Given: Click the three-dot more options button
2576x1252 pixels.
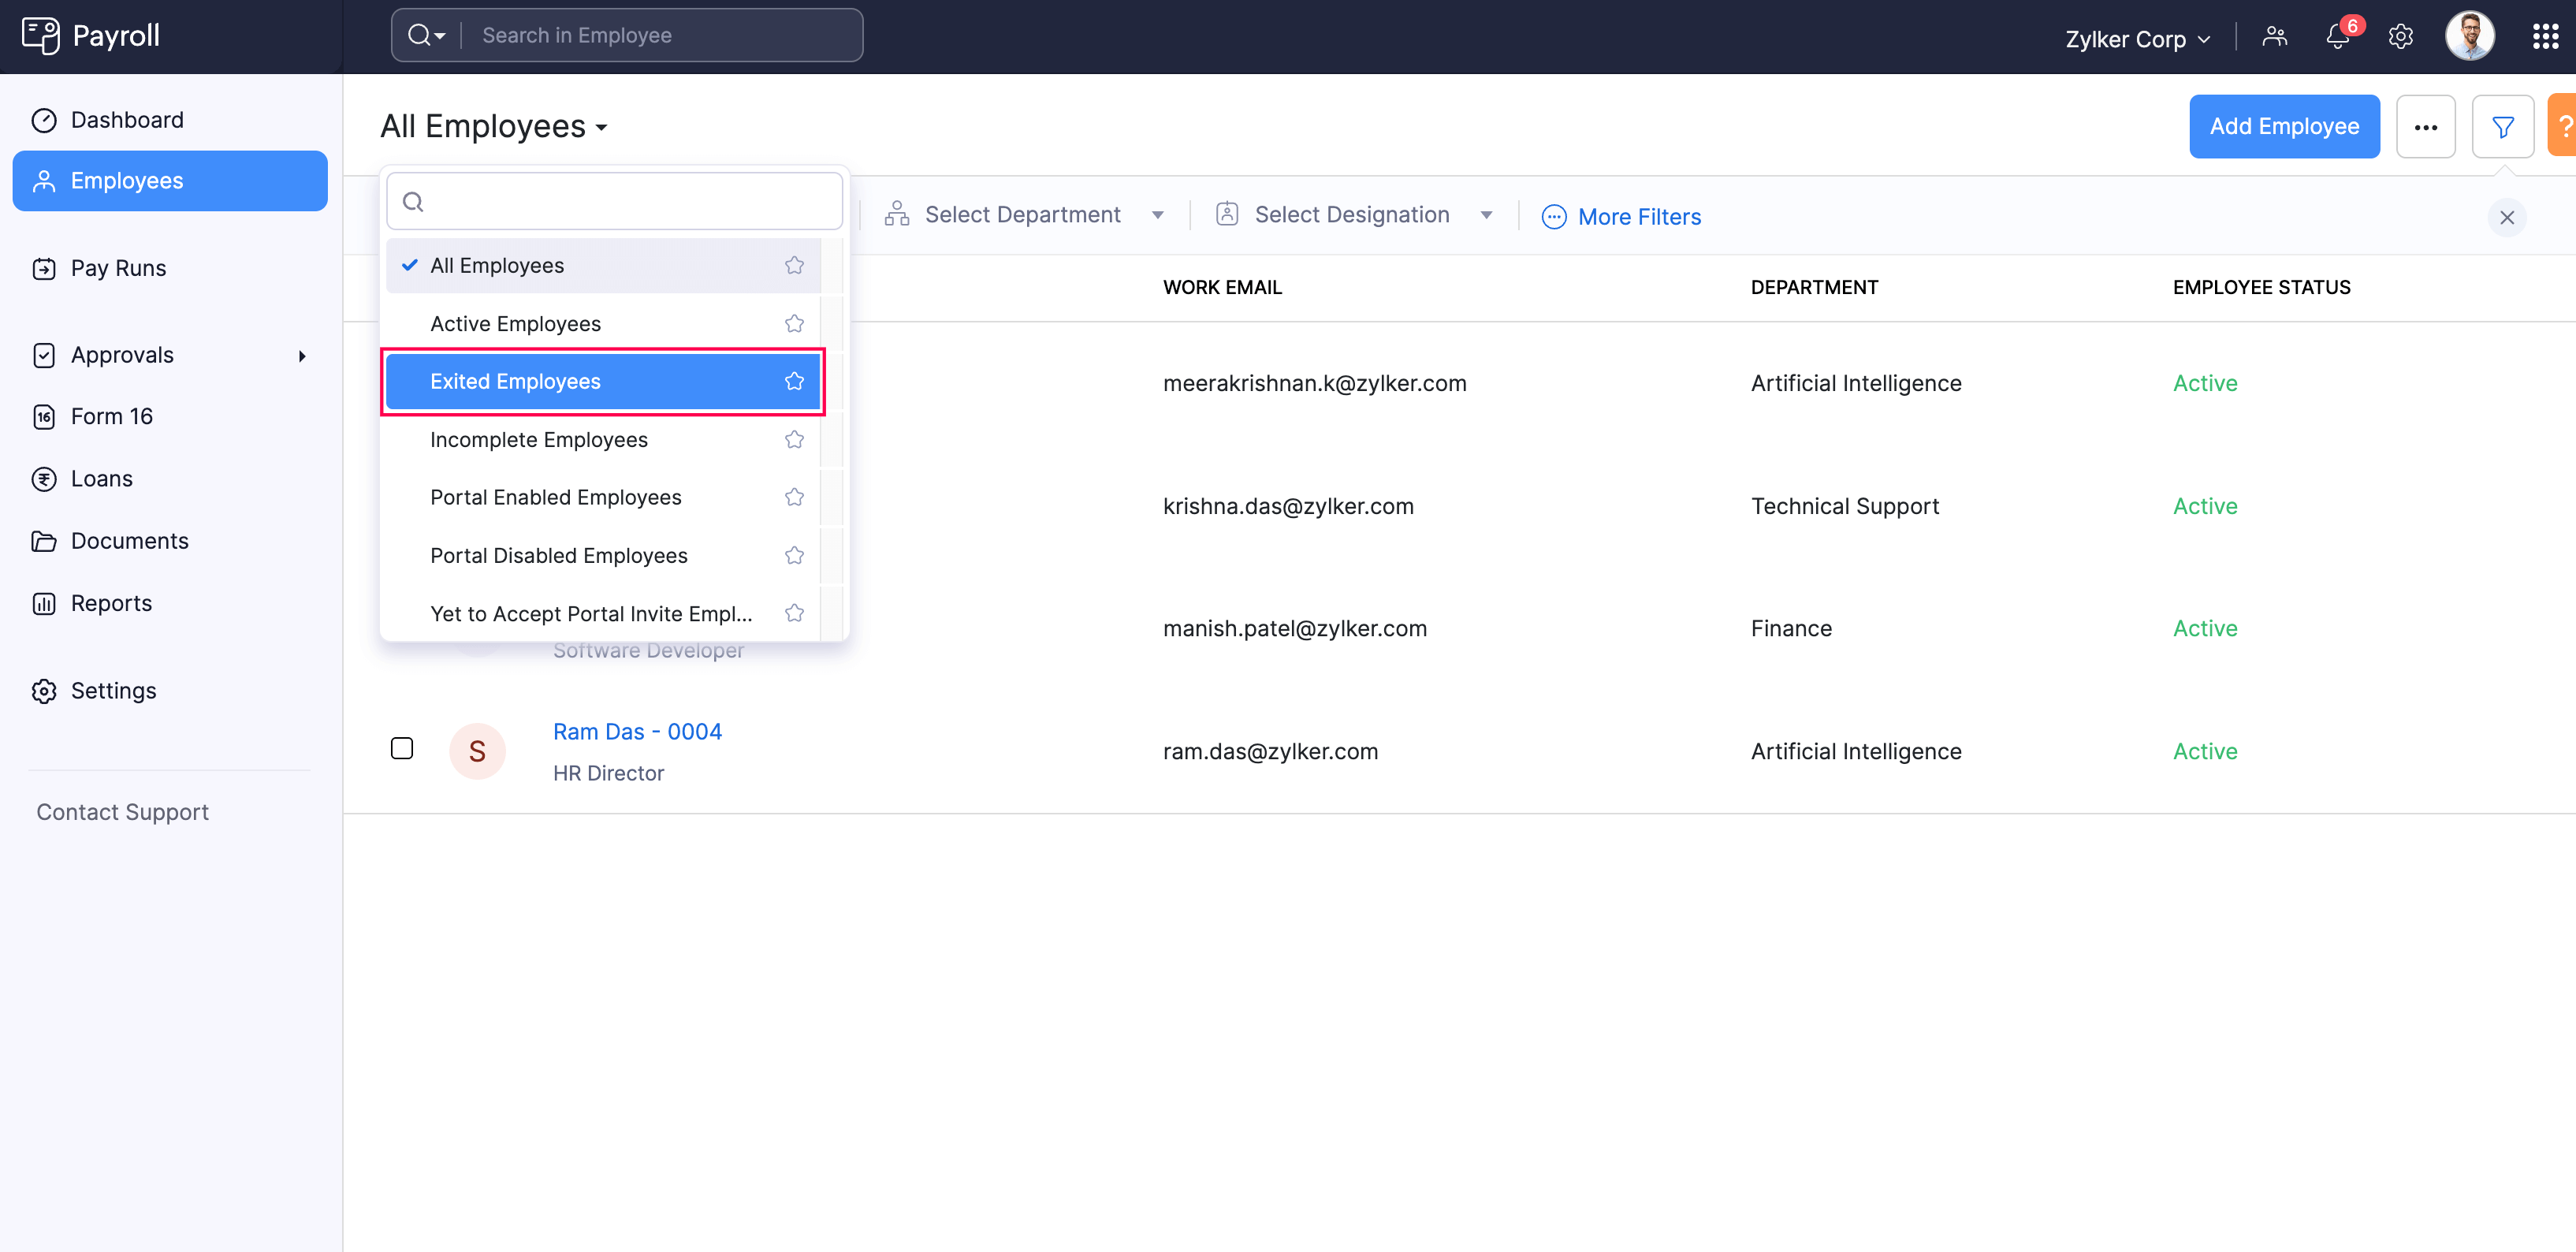Looking at the screenshot, I should (2425, 127).
